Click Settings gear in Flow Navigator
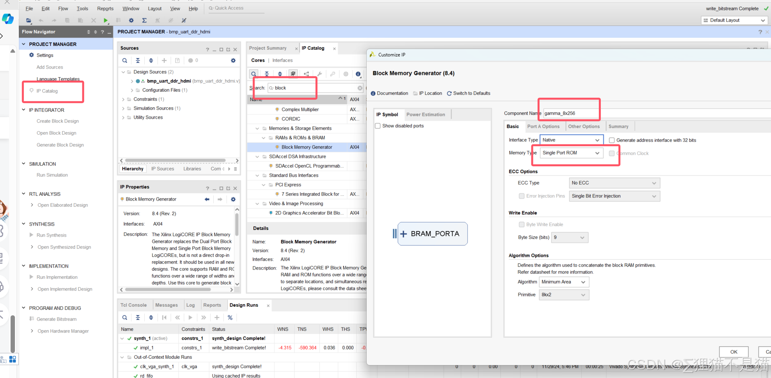 32,55
